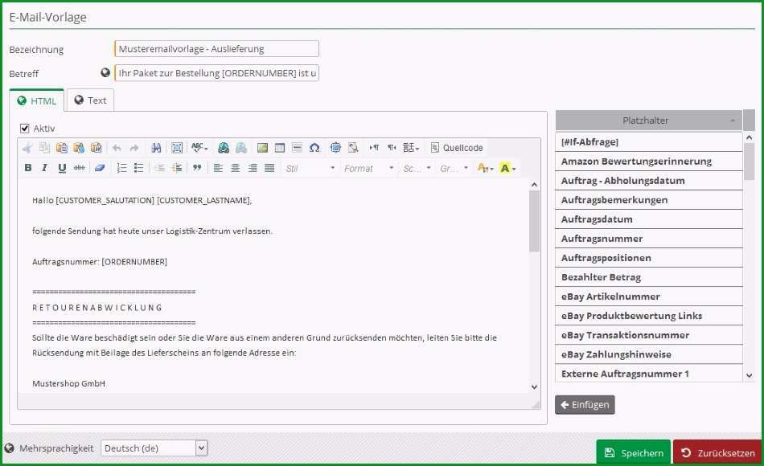Maximize the editor with maximize icon
Screen dimensions: 764x466
click(335, 148)
